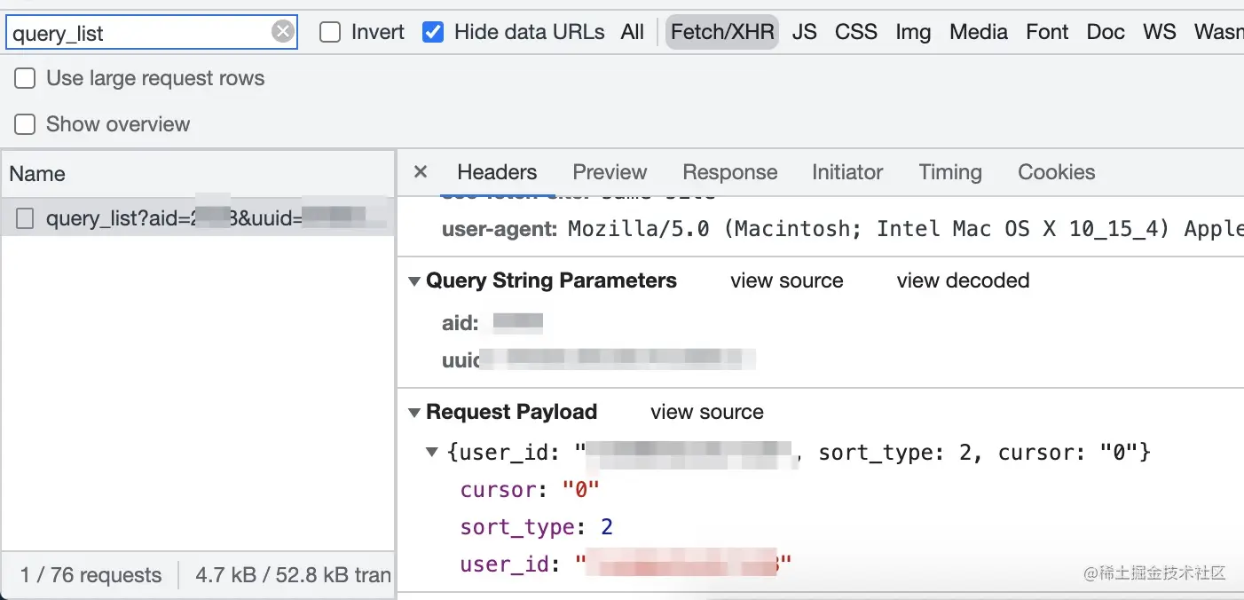Image resolution: width=1244 pixels, height=600 pixels.
Task: Switch to the Response tab
Action: [730, 172]
